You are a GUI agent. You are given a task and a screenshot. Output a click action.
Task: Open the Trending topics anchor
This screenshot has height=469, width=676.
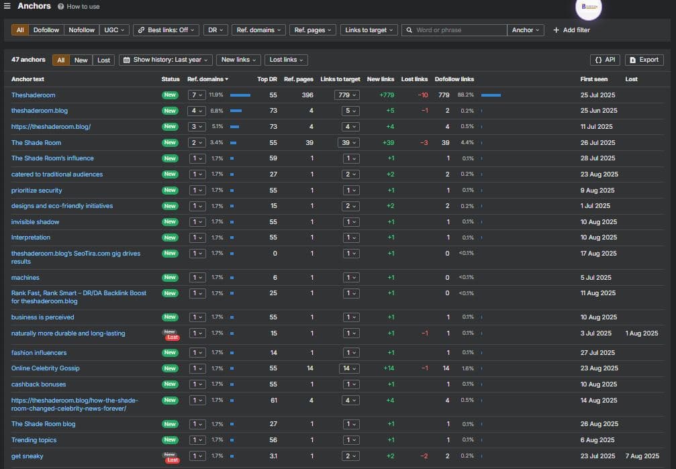(x=34, y=440)
